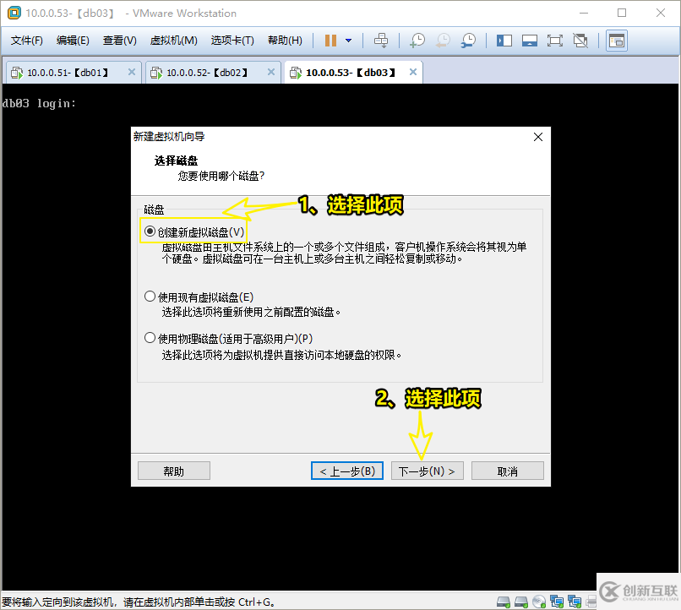This screenshot has width=681, height=610.
Task: Select 创建新虚拟磁盘(V) radio option
Action: [x=150, y=231]
